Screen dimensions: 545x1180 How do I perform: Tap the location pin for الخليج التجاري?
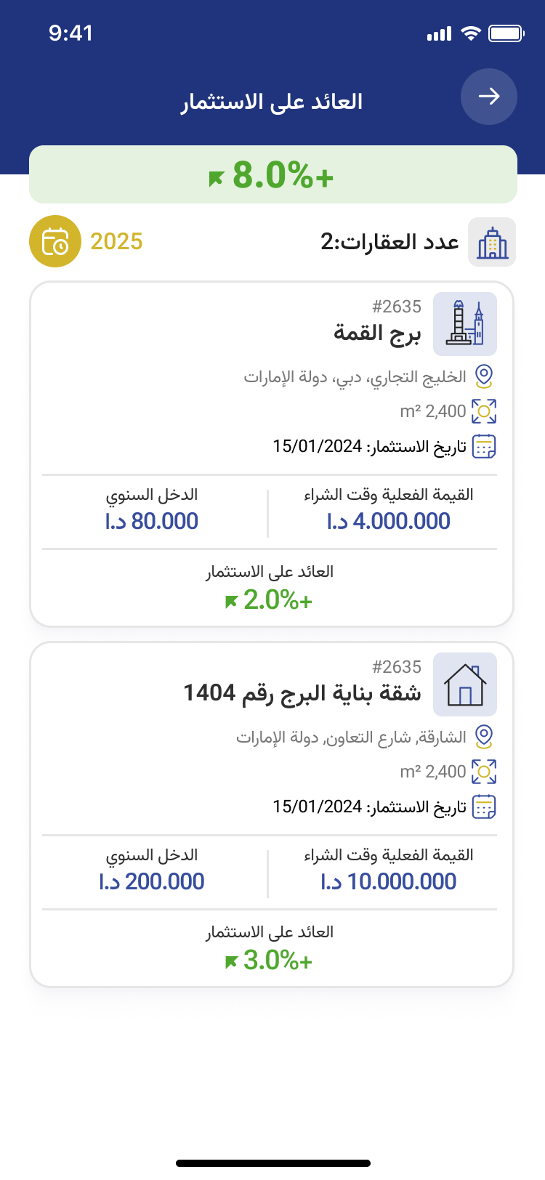484,376
